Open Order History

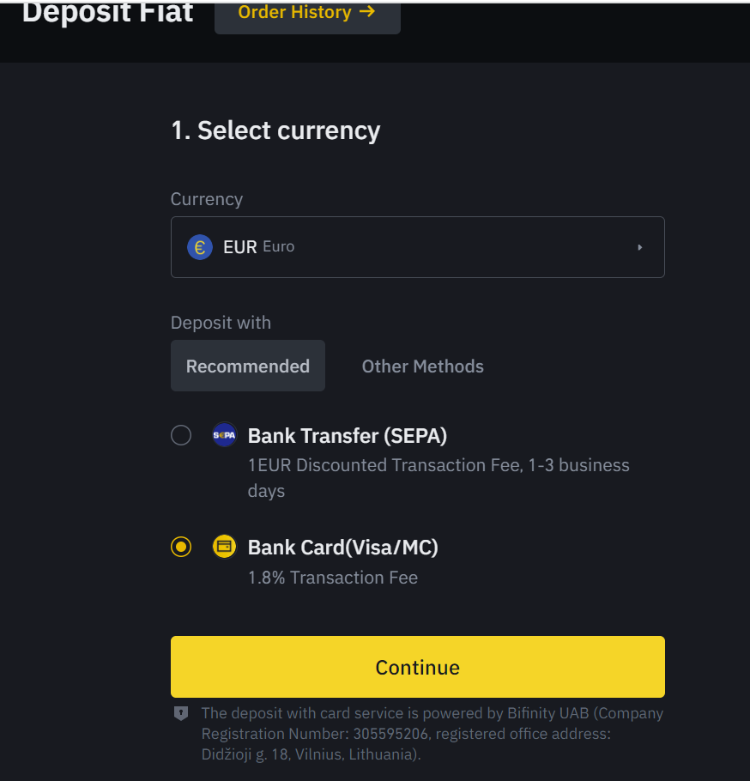click(306, 14)
